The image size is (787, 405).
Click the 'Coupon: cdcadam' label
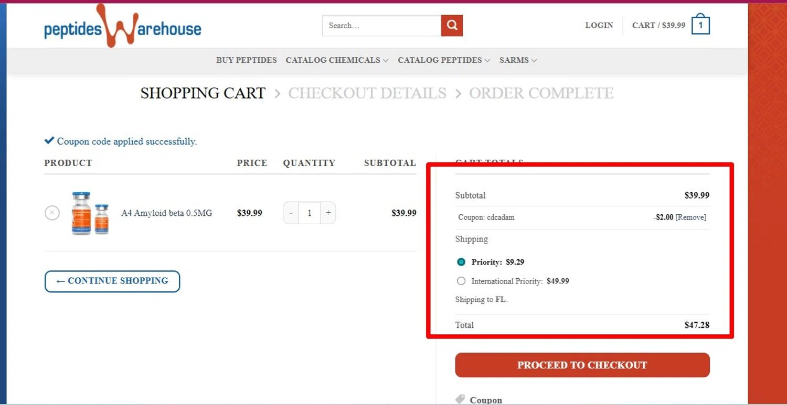point(486,217)
